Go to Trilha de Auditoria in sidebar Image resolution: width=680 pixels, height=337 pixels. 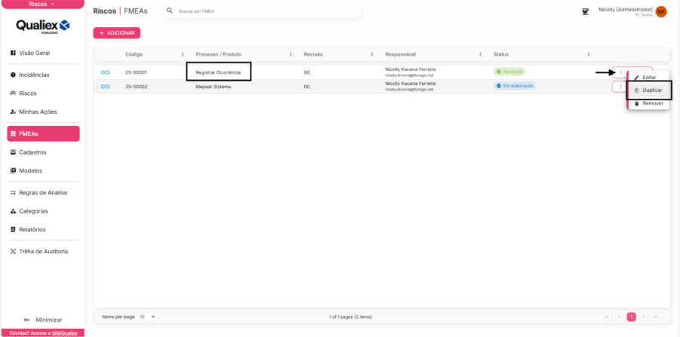pos(43,251)
